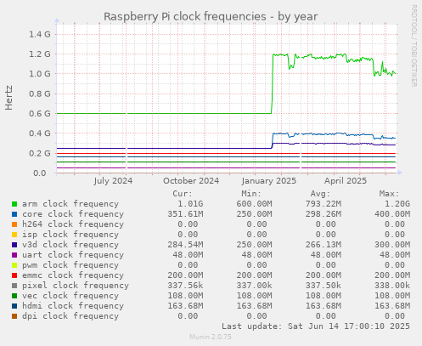Click the '0.4 G' y-axis tick label
The height and width of the screenshot is (346, 422).
(40, 133)
